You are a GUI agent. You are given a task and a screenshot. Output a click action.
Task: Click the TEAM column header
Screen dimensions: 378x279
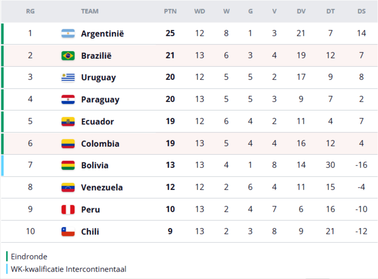[x=90, y=11]
